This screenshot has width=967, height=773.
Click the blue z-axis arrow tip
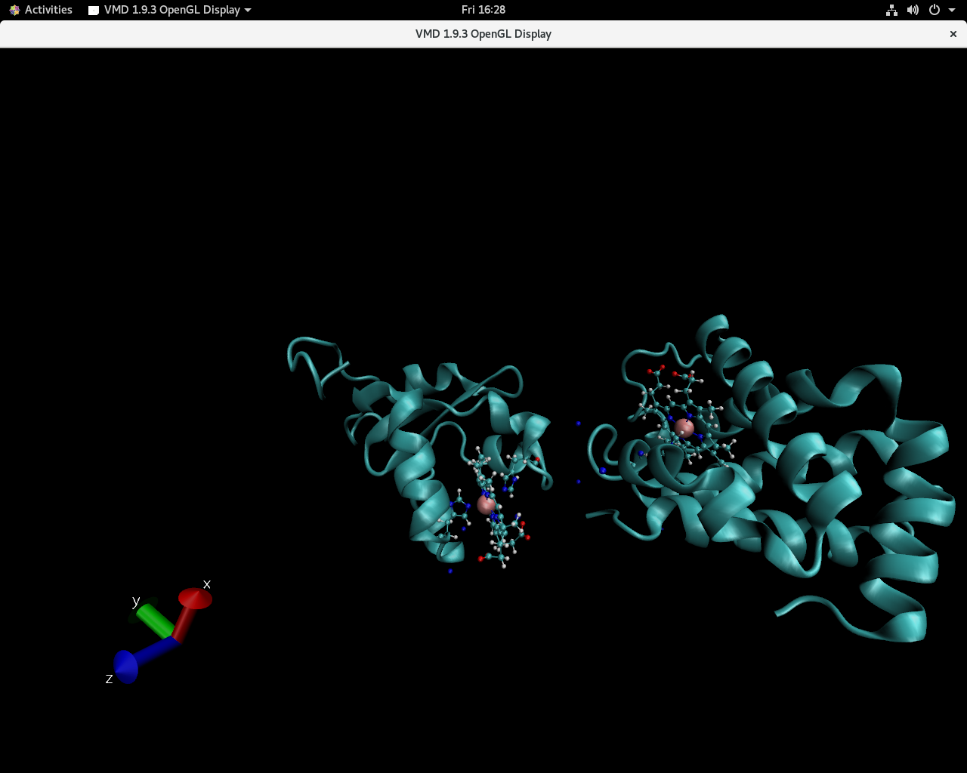[x=125, y=667]
